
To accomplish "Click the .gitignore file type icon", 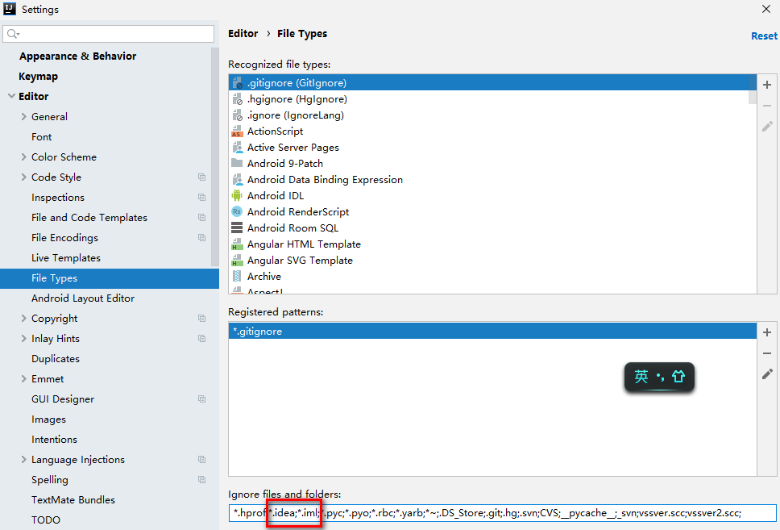I will click(237, 83).
